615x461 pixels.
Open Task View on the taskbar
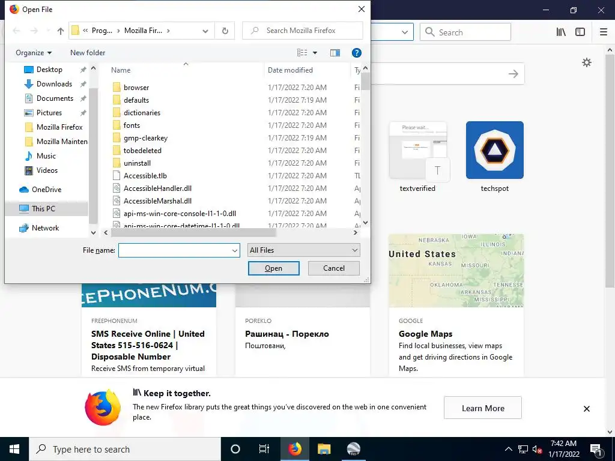click(264, 449)
